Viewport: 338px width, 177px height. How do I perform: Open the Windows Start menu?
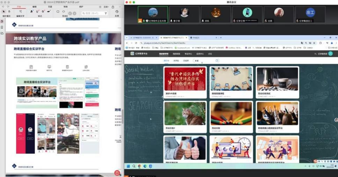(128, 166)
